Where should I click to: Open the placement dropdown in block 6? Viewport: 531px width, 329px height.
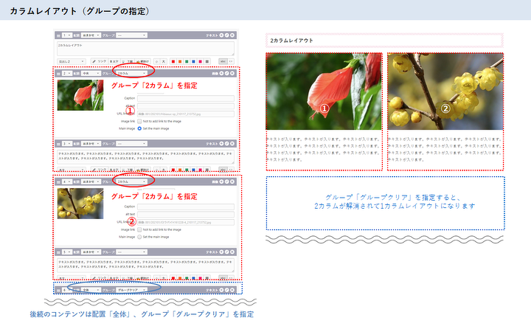point(89,290)
